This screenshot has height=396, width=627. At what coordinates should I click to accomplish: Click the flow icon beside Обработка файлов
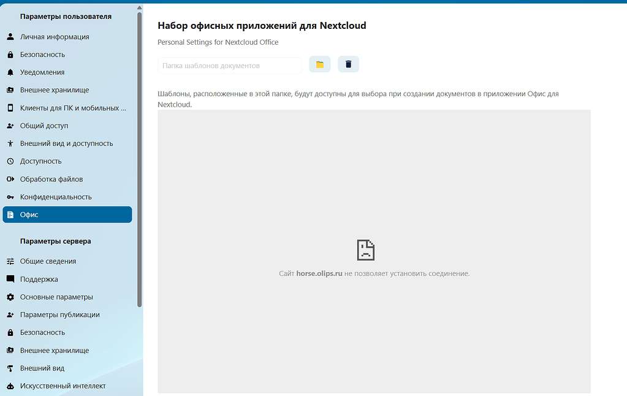(10, 179)
